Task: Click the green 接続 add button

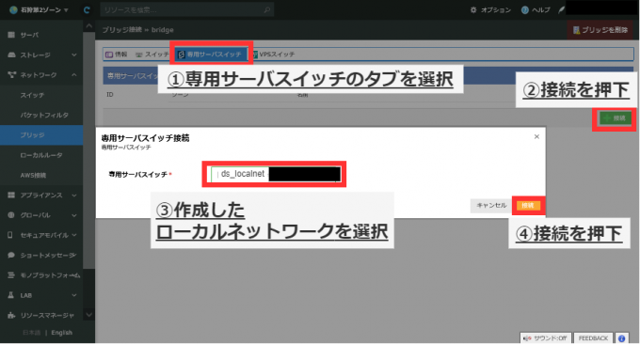Action: point(615,118)
